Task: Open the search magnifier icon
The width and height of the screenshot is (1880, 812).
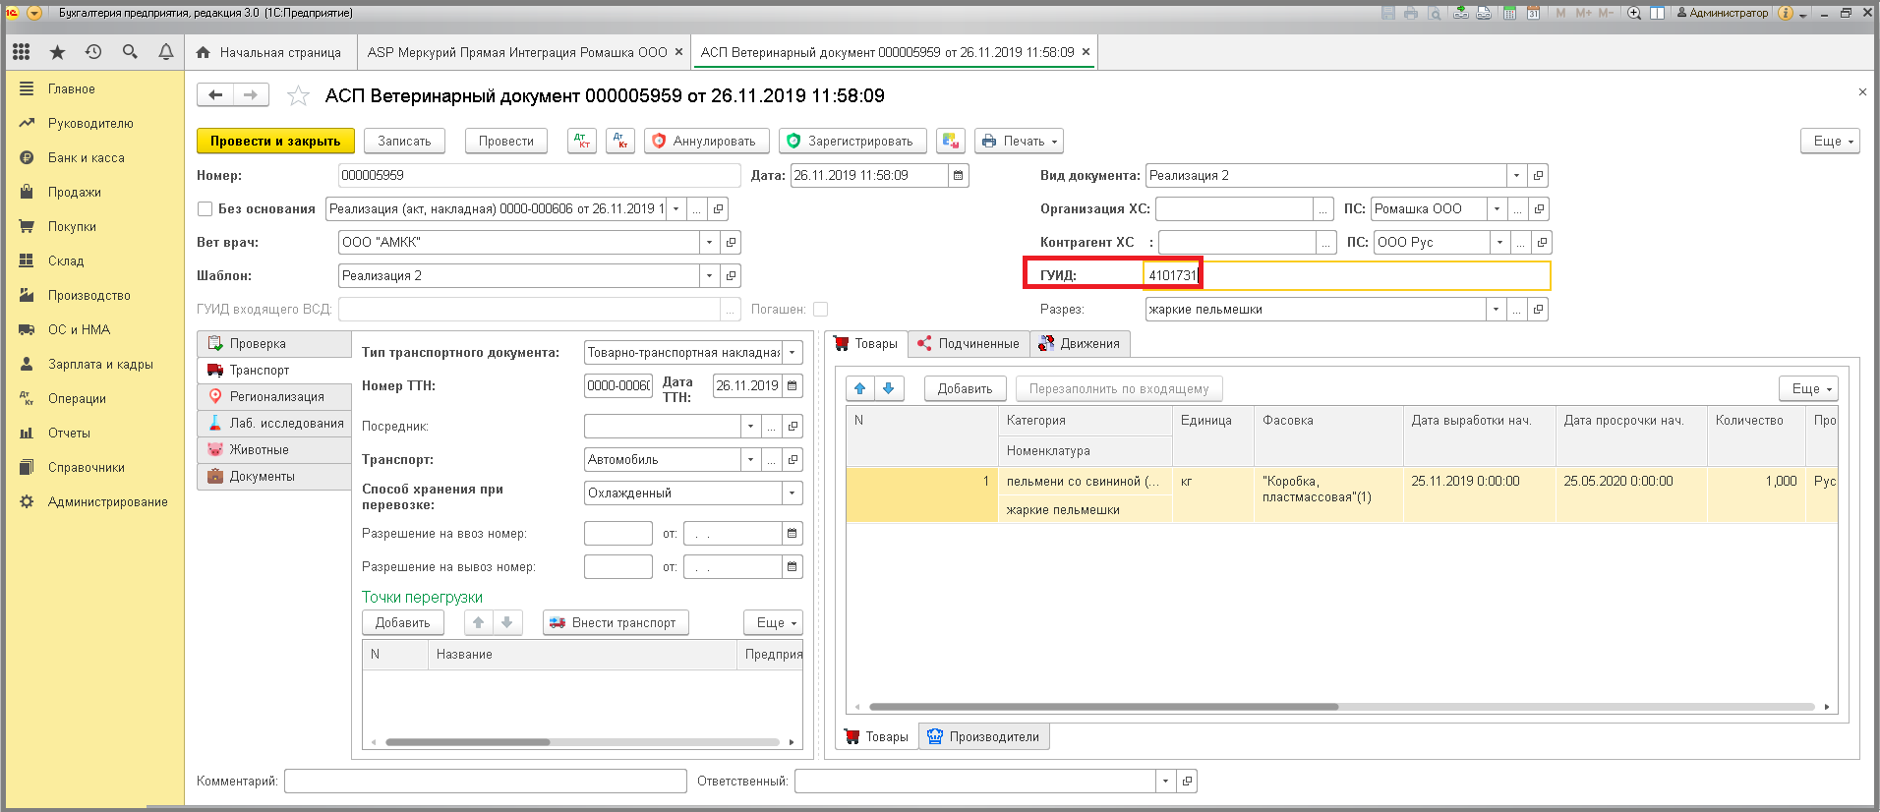Action: (x=130, y=52)
